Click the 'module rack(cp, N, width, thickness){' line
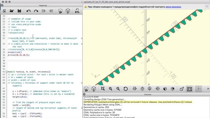The height and width of the screenshot is (118, 210). [29, 72]
